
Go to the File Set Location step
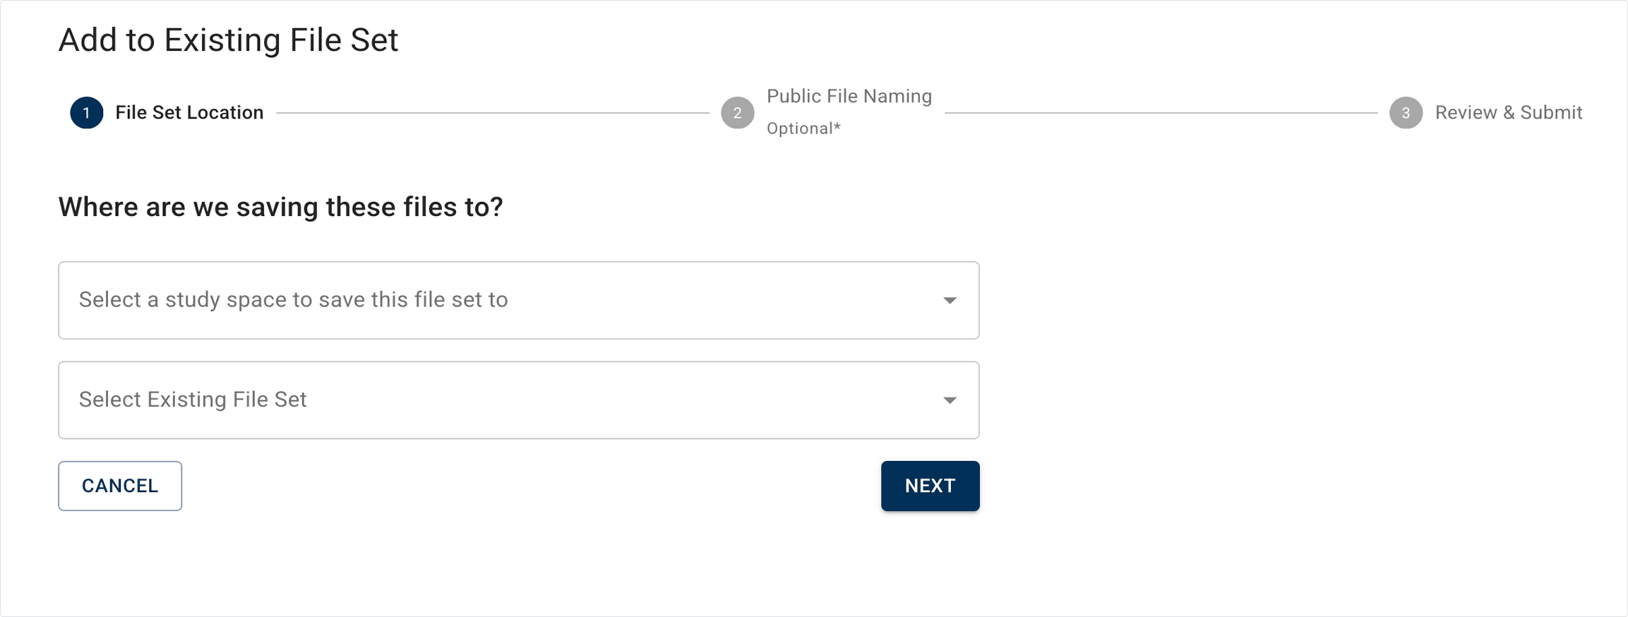(189, 113)
